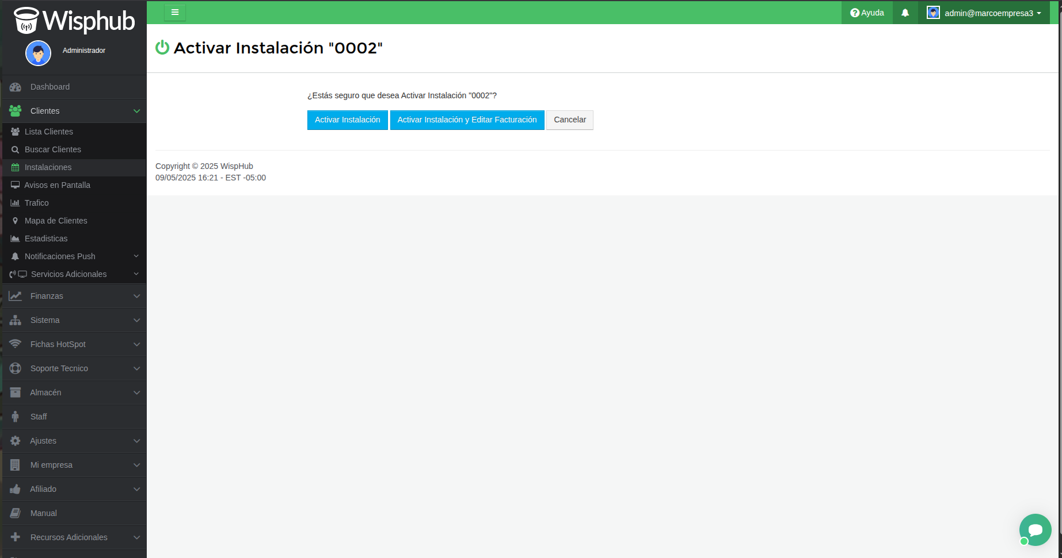
Task: Expand the Soporte Tecnico chevron
Action: pos(136,368)
